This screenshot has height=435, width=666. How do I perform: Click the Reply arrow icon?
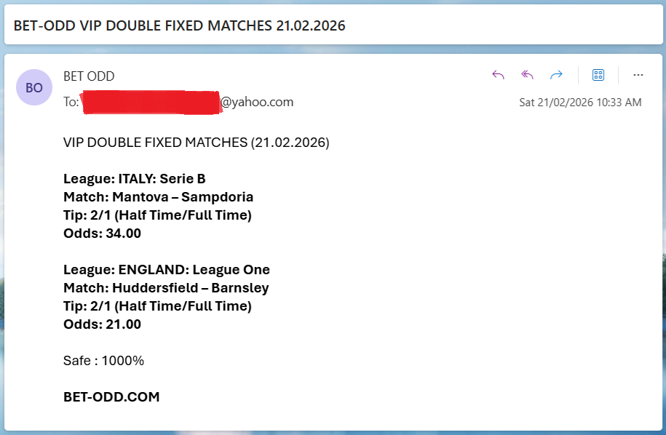coord(498,75)
